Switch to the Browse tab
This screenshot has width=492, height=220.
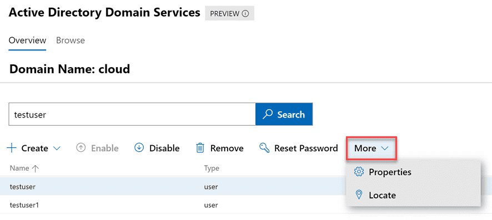71,40
